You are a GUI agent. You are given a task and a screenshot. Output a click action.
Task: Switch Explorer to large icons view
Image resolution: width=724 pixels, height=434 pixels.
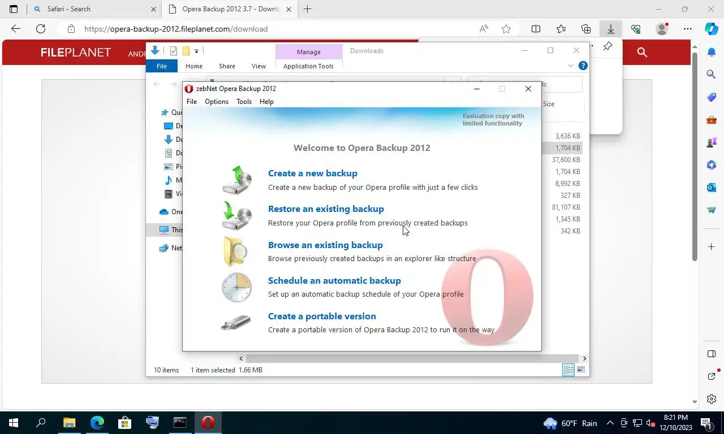tap(581, 370)
